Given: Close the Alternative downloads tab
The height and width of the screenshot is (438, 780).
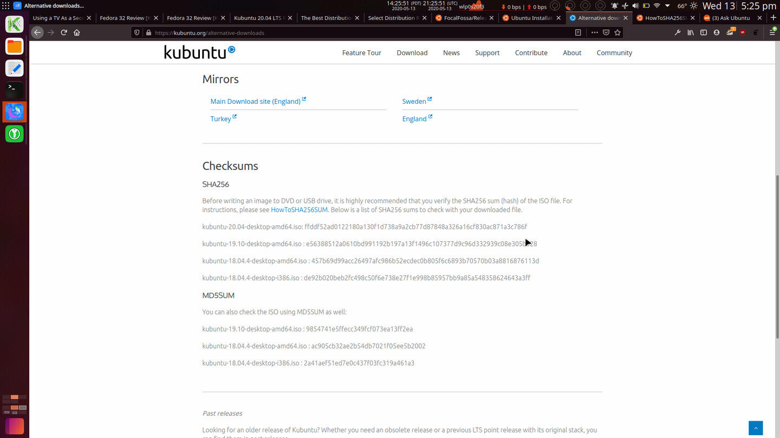Looking at the screenshot, I should [626, 18].
